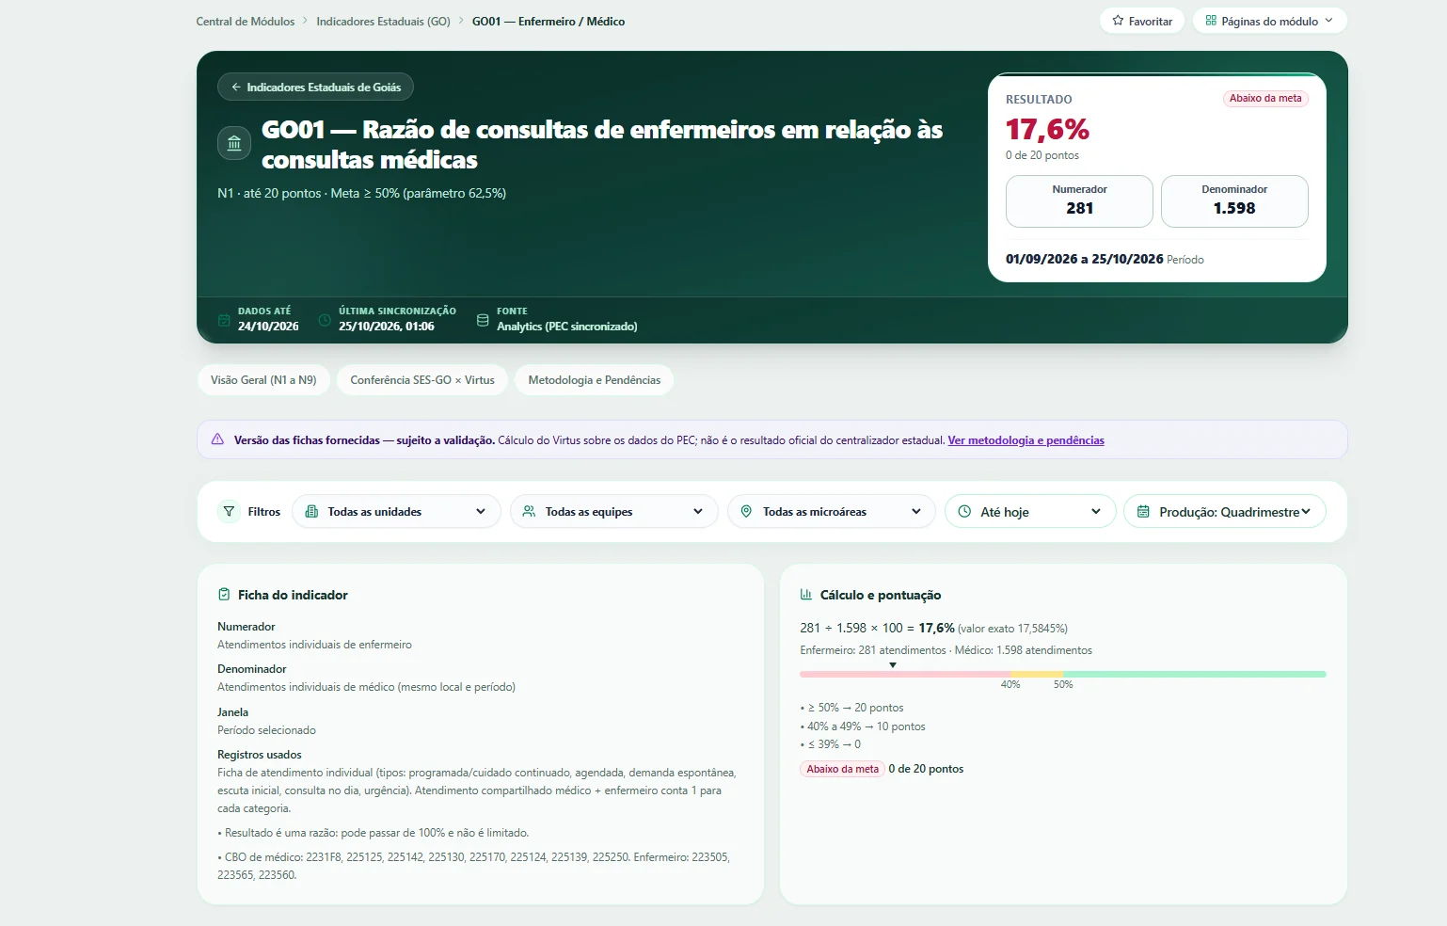The width and height of the screenshot is (1447, 926).
Task: Click the people icon in Todas as equipes
Action: point(529,512)
